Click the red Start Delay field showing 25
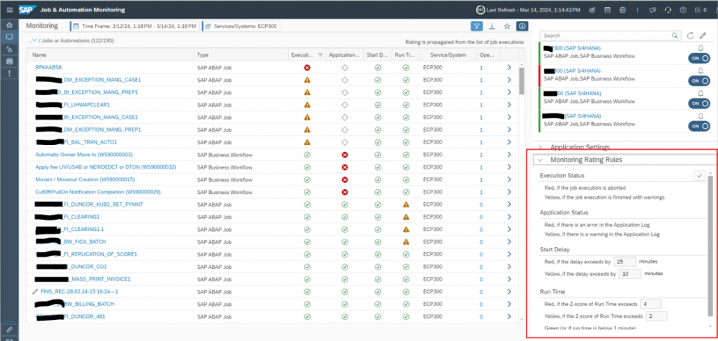718x341 pixels. pos(625,261)
